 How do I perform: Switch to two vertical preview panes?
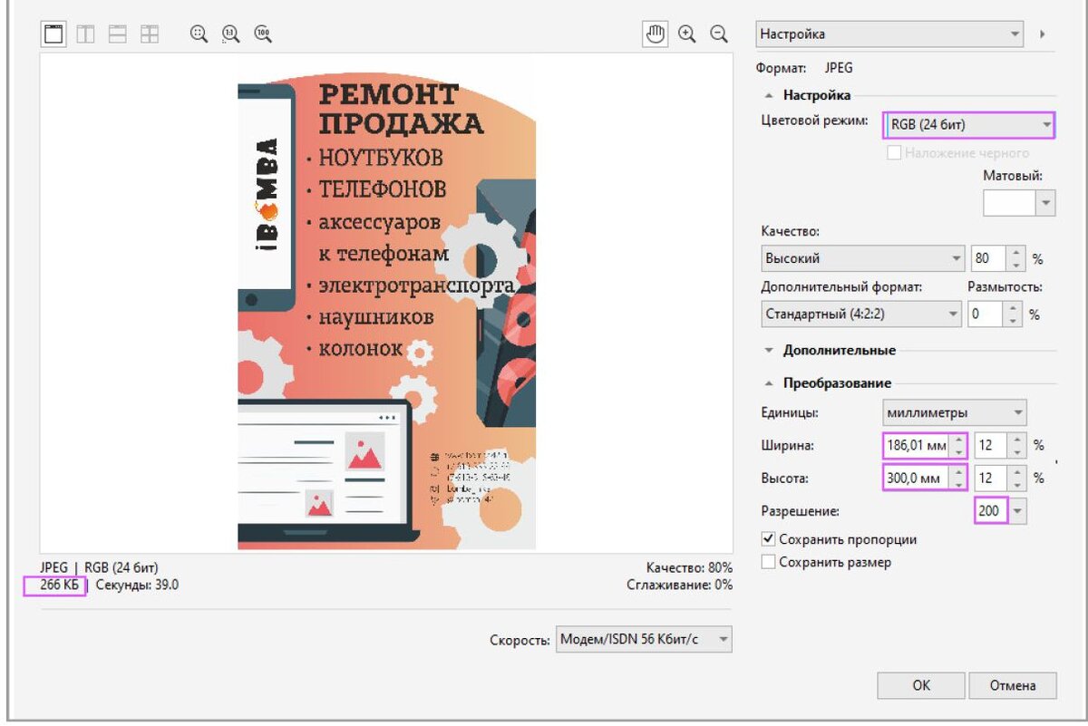click(85, 34)
